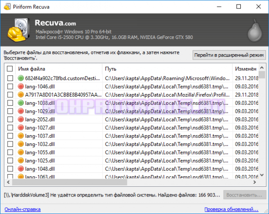Toggle the select-all checkbox in the header
This screenshot has height=214, width=269.
10,68
